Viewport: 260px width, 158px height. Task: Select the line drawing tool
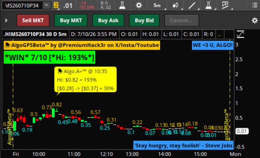192,5
